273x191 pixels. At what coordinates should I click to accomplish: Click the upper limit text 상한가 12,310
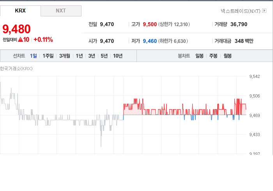(x=174, y=24)
